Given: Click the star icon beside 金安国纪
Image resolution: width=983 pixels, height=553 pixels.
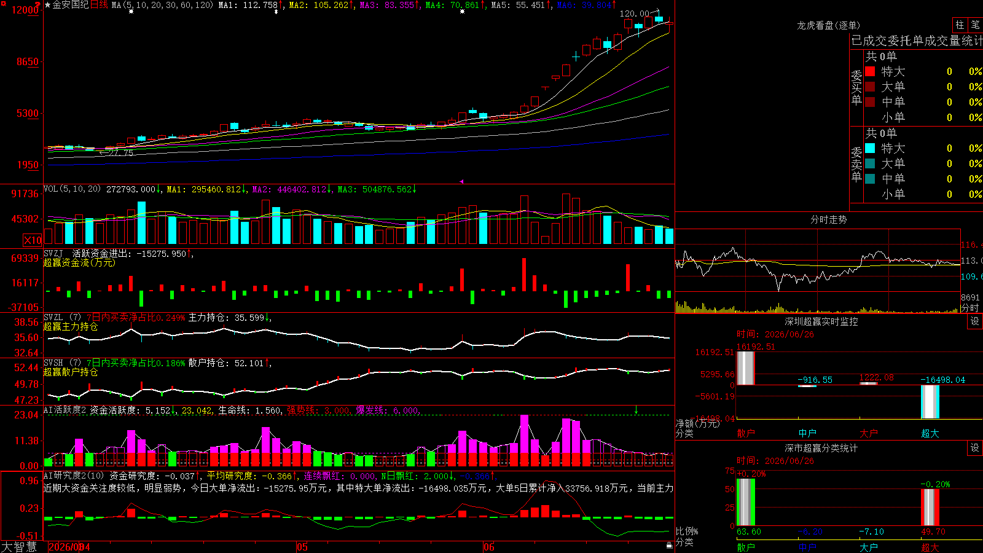Looking at the screenshot, I should pyautogui.click(x=48, y=5).
